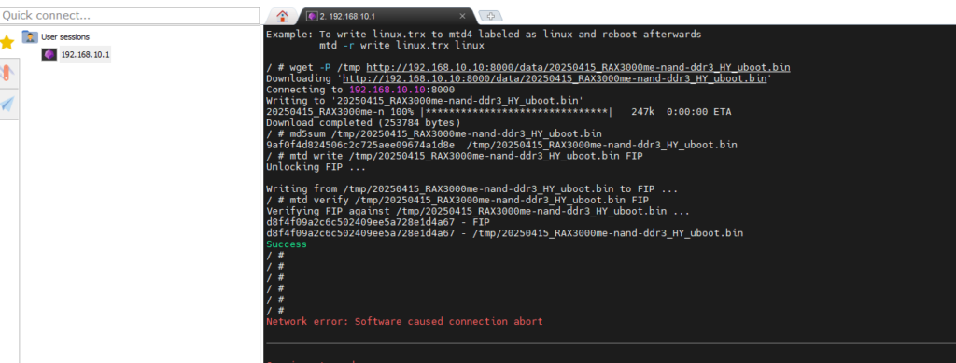
Task: Open a new tab with the plus button
Action: coord(491,17)
